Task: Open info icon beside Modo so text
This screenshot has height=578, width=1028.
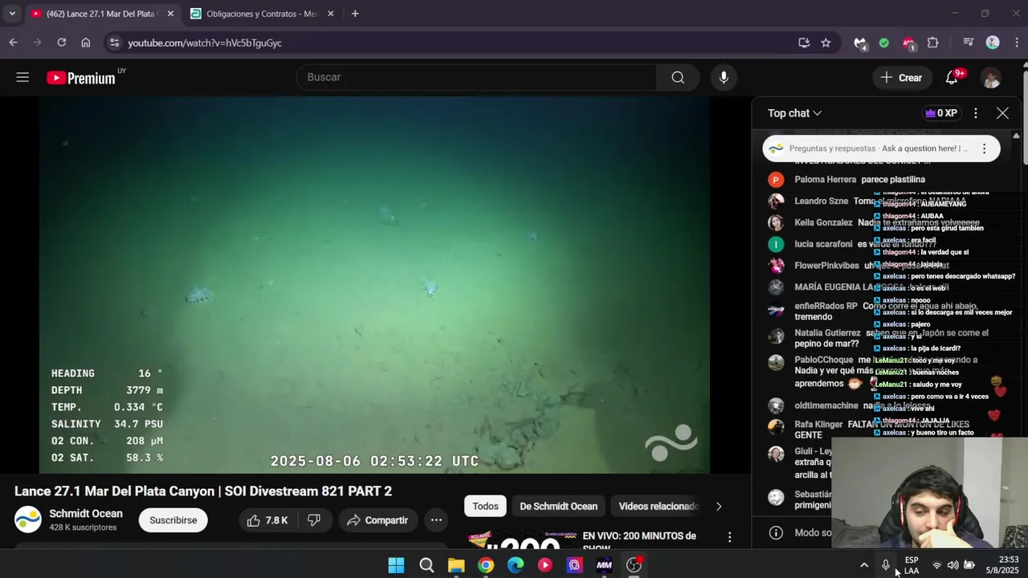Action: pos(776,532)
